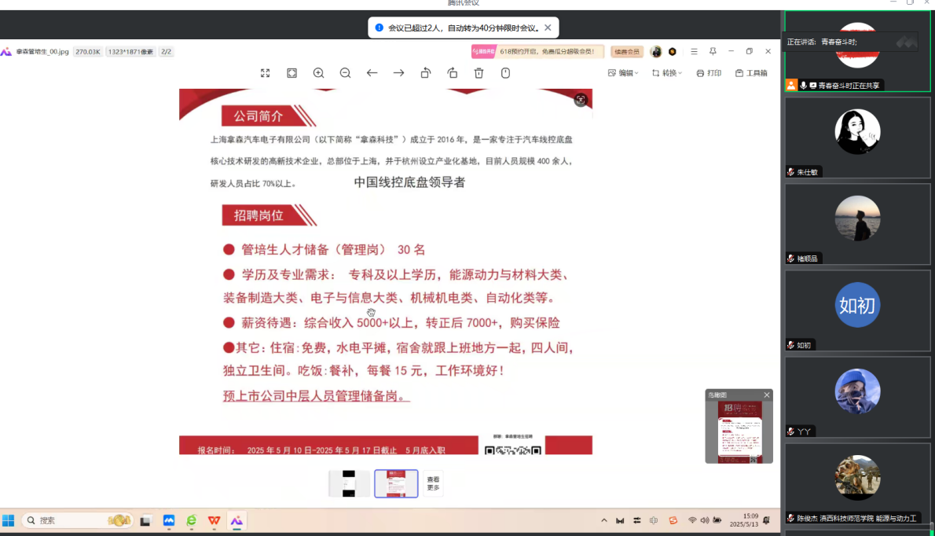Click the Sogou input method tray icon
Image resolution: width=935 pixels, height=536 pixels.
673,520
